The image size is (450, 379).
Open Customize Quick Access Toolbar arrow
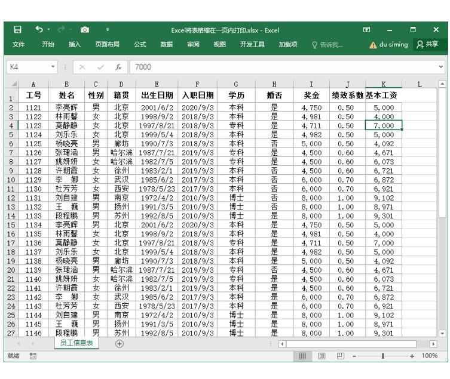(108, 29)
